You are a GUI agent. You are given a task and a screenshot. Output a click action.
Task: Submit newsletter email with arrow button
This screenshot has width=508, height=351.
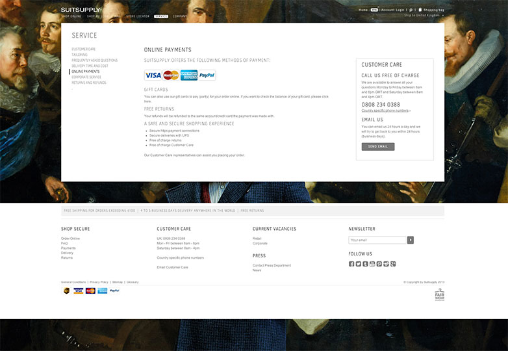(411, 240)
